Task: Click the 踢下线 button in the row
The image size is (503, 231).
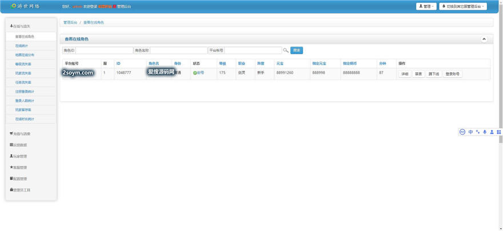Action: (x=434, y=74)
